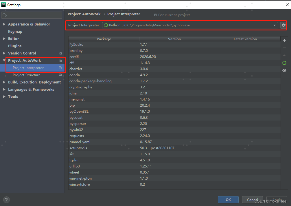Sort by Package column header
This screenshot has height=206, width=291.
coord(104,39)
